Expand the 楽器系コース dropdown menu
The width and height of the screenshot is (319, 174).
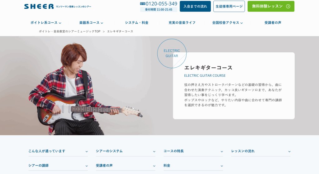(x=91, y=23)
